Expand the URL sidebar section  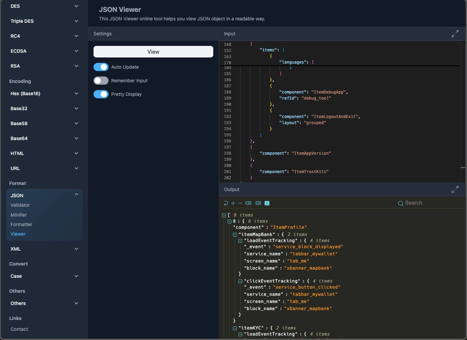pyautogui.click(x=45, y=168)
